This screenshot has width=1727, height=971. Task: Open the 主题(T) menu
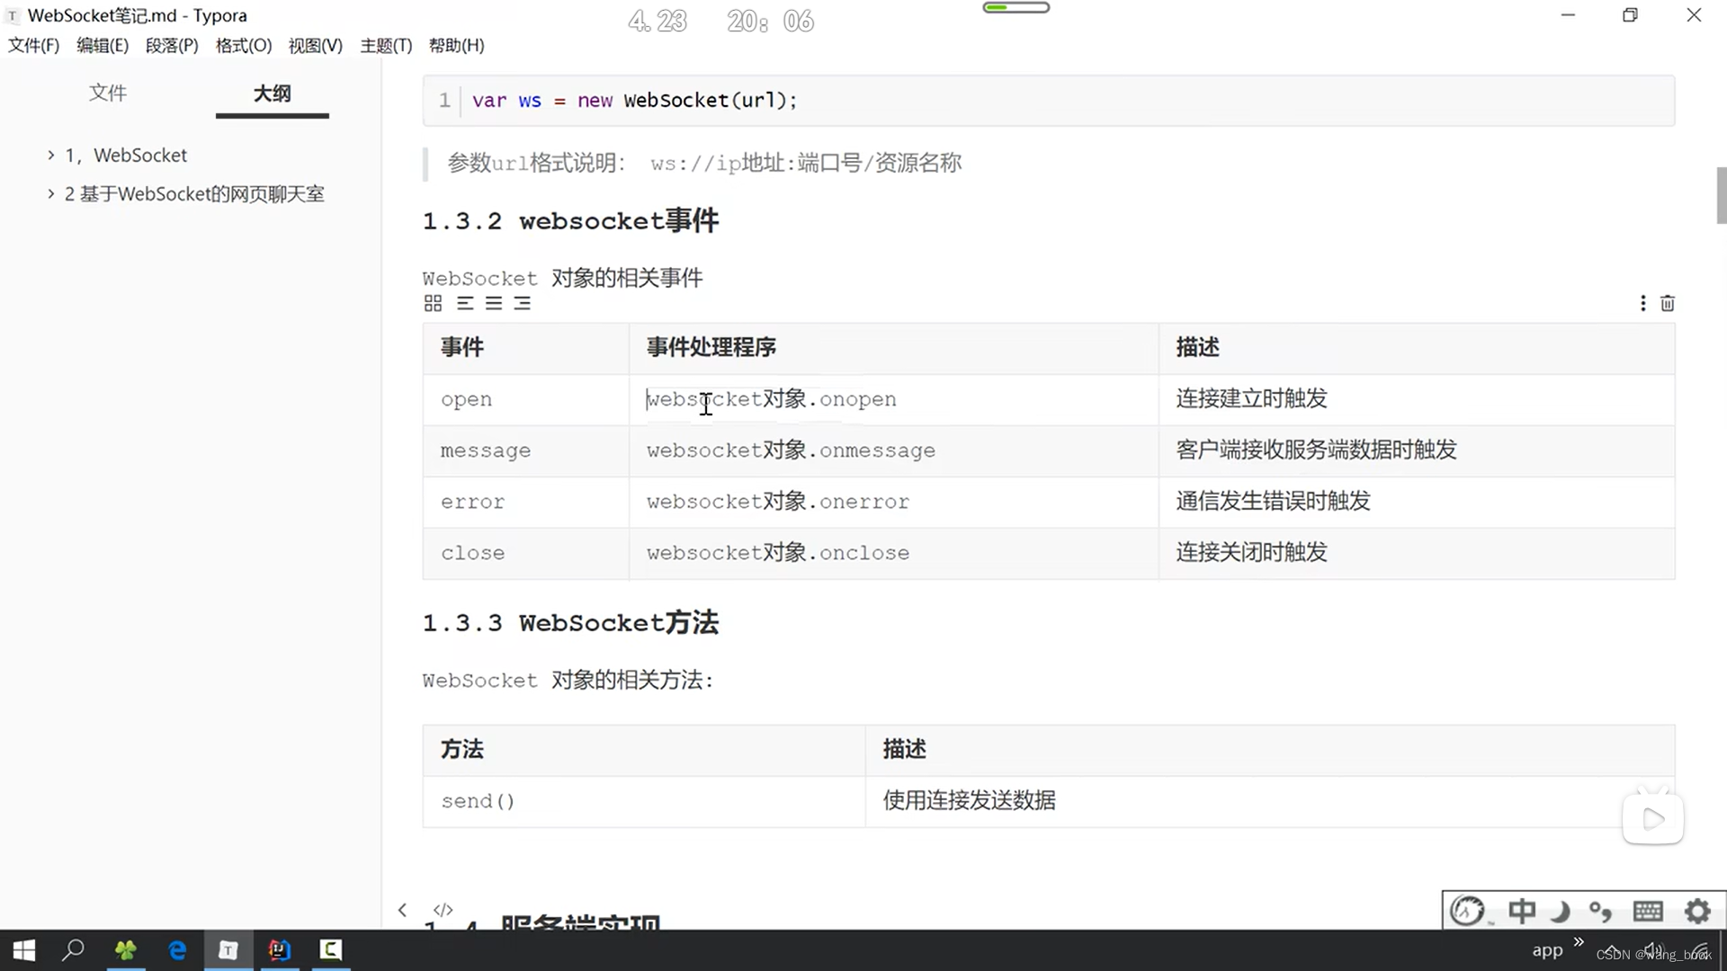386,46
